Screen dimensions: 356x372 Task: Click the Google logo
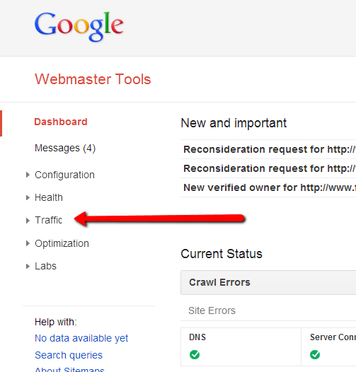(x=79, y=27)
